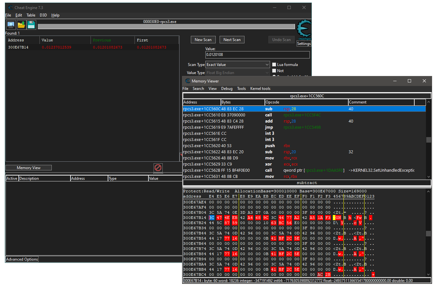Click the First column header
446x291 pixels.
[x=157, y=40]
